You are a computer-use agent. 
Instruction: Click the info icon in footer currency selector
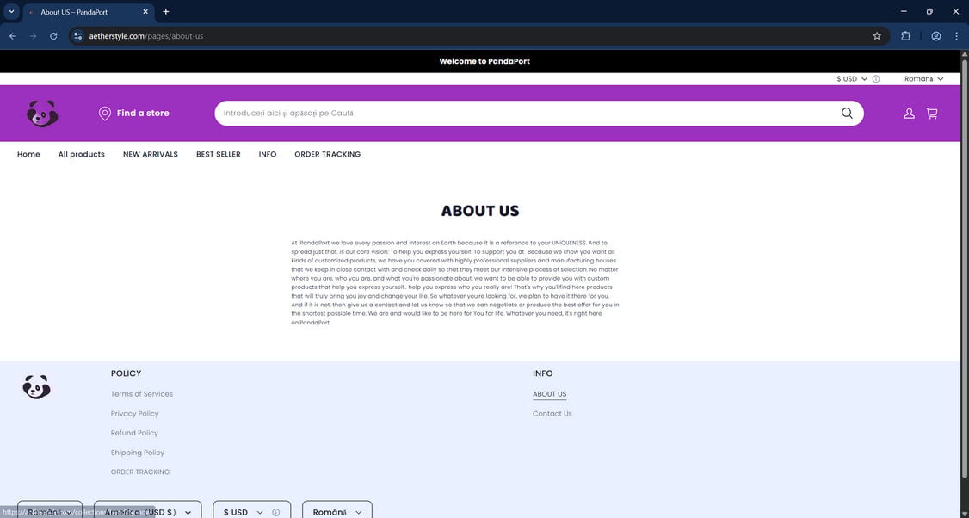[276, 513]
